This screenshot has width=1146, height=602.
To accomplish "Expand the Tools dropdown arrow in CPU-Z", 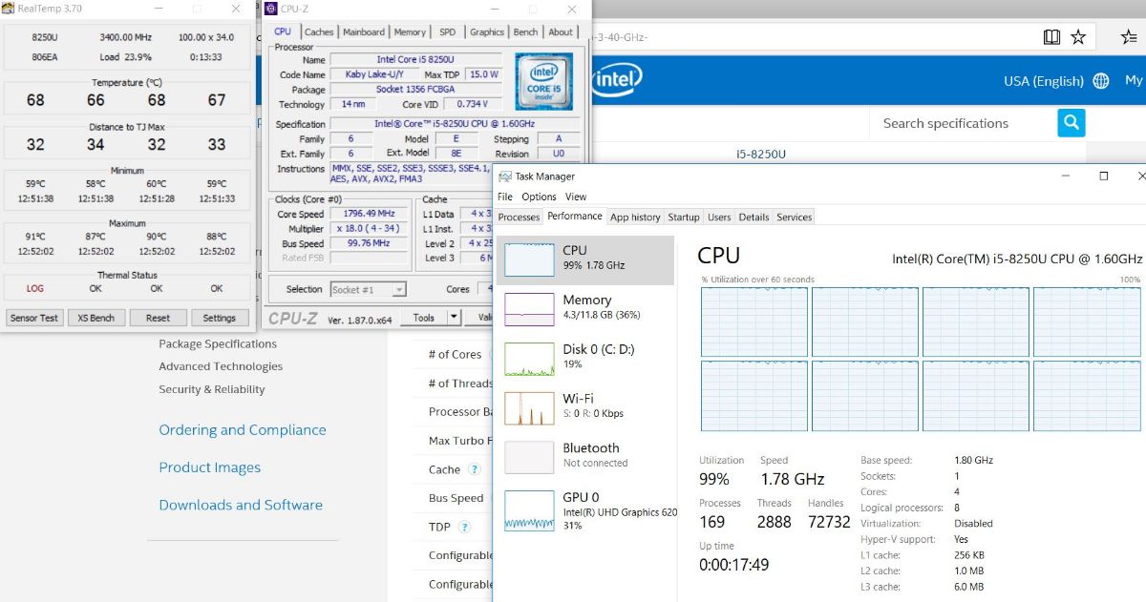I will 454,318.
